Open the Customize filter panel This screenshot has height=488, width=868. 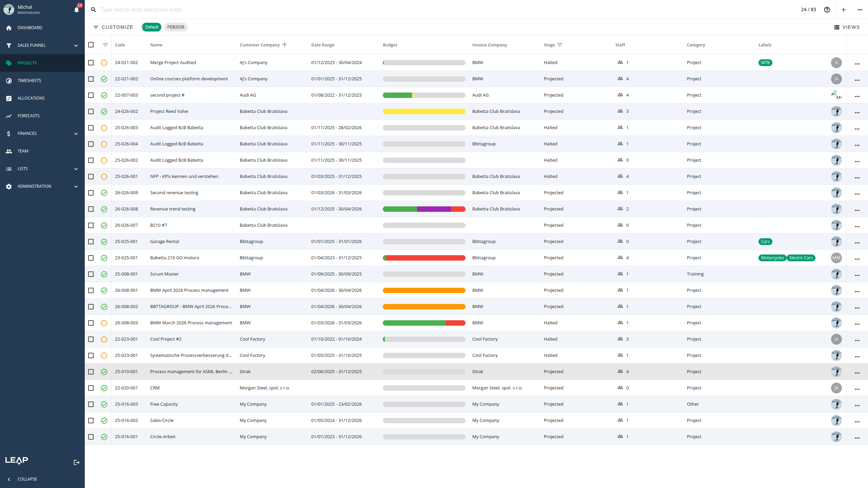pyautogui.click(x=113, y=27)
